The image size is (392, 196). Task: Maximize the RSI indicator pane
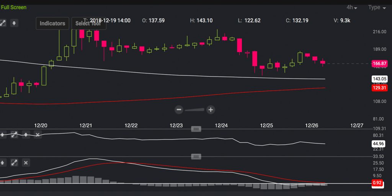14,135
